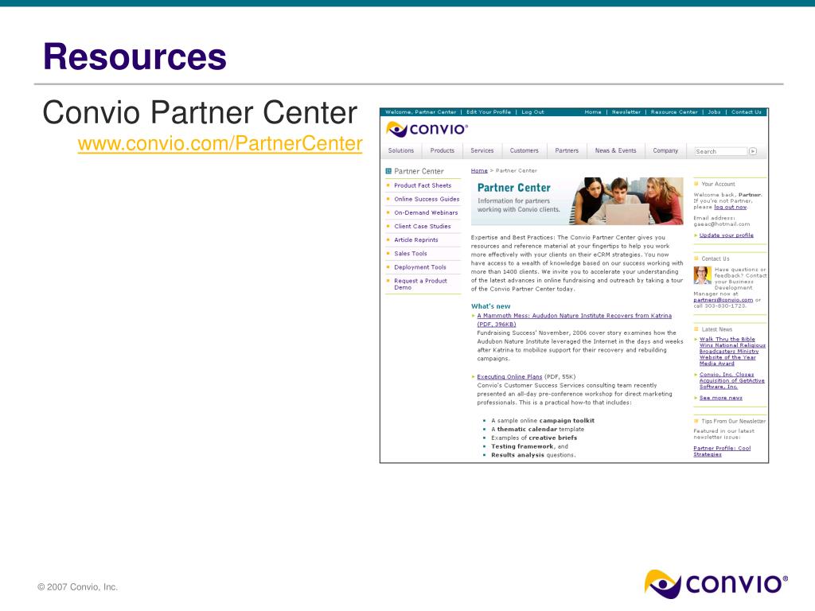Open the Partners navigation tab
815x611 pixels.
567,150
